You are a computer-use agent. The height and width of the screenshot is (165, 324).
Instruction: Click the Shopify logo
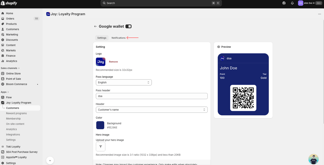click(x=9, y=3)
